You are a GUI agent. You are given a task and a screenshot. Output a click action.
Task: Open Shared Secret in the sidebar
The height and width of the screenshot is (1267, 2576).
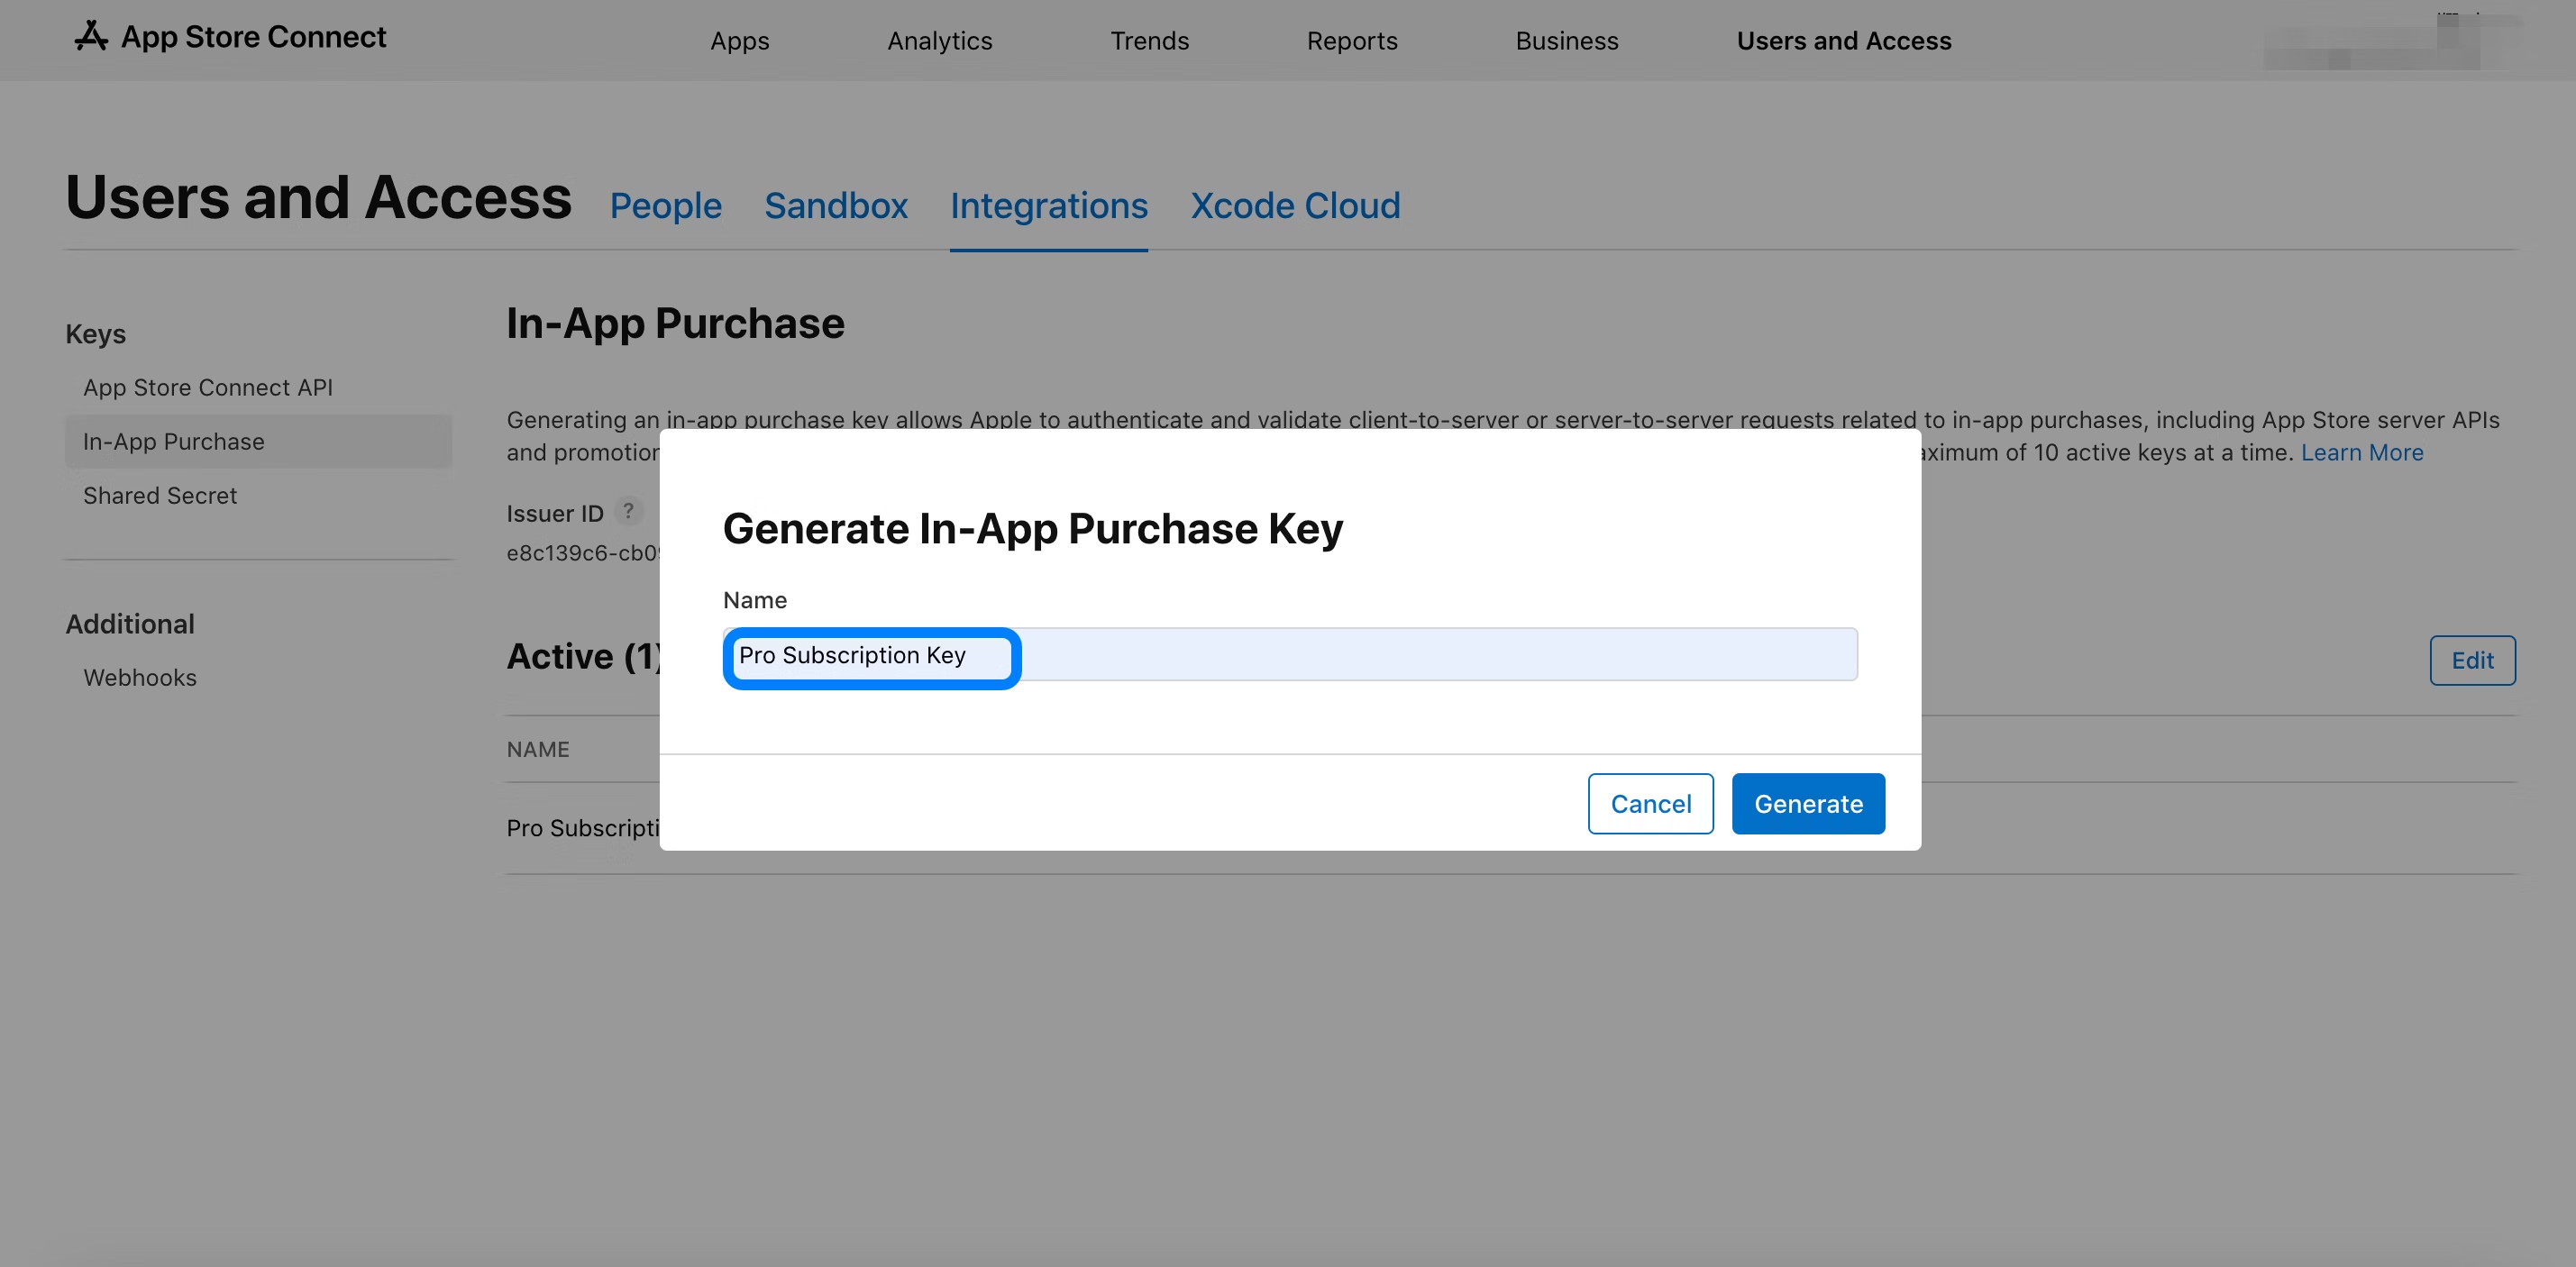159,496
